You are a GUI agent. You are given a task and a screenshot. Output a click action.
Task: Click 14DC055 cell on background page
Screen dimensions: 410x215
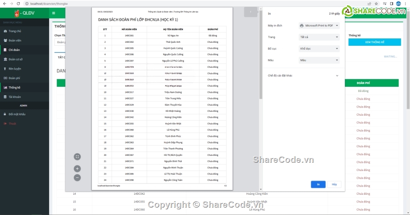(x=139, y=202)
